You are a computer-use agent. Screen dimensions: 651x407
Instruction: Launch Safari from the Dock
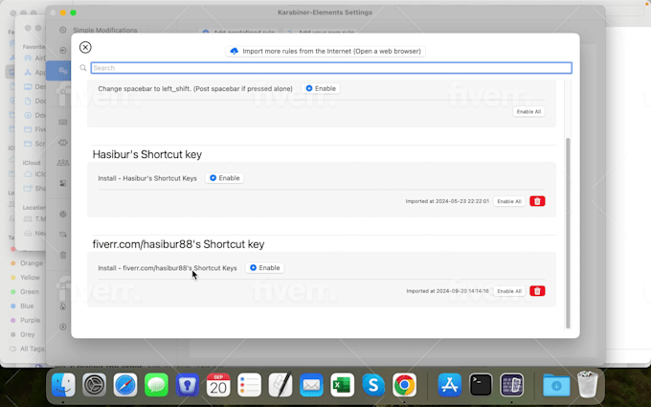point(125,385)
